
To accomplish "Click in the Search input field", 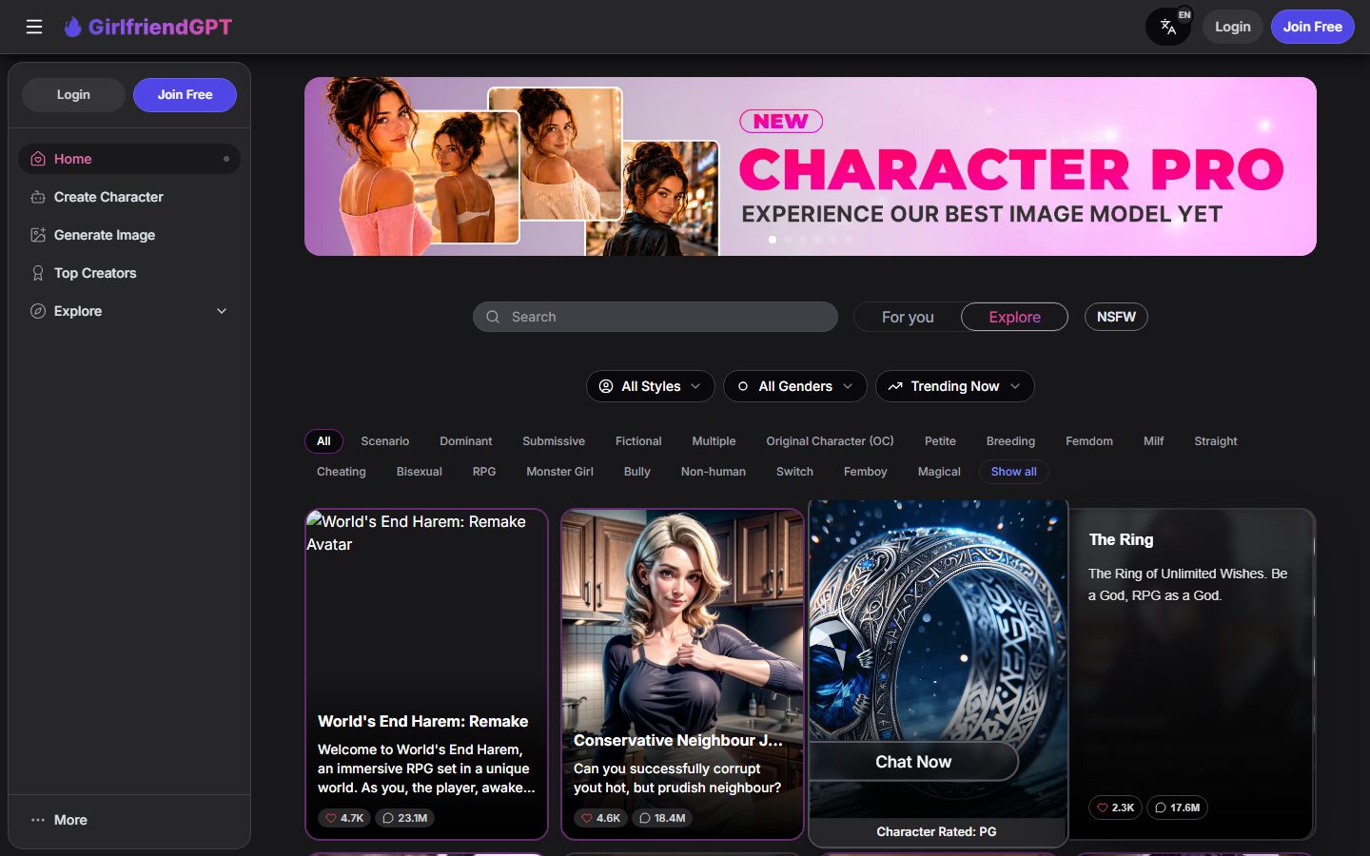I will pyautogui.click(x=656, y=317).
